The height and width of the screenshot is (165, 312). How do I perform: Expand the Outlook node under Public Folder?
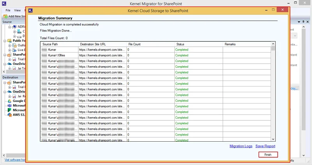tap(9, 46)
